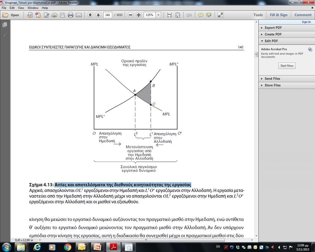The image size is (315, 252).
Task: Open the Window menu
Action: click(x=33, y=8)
